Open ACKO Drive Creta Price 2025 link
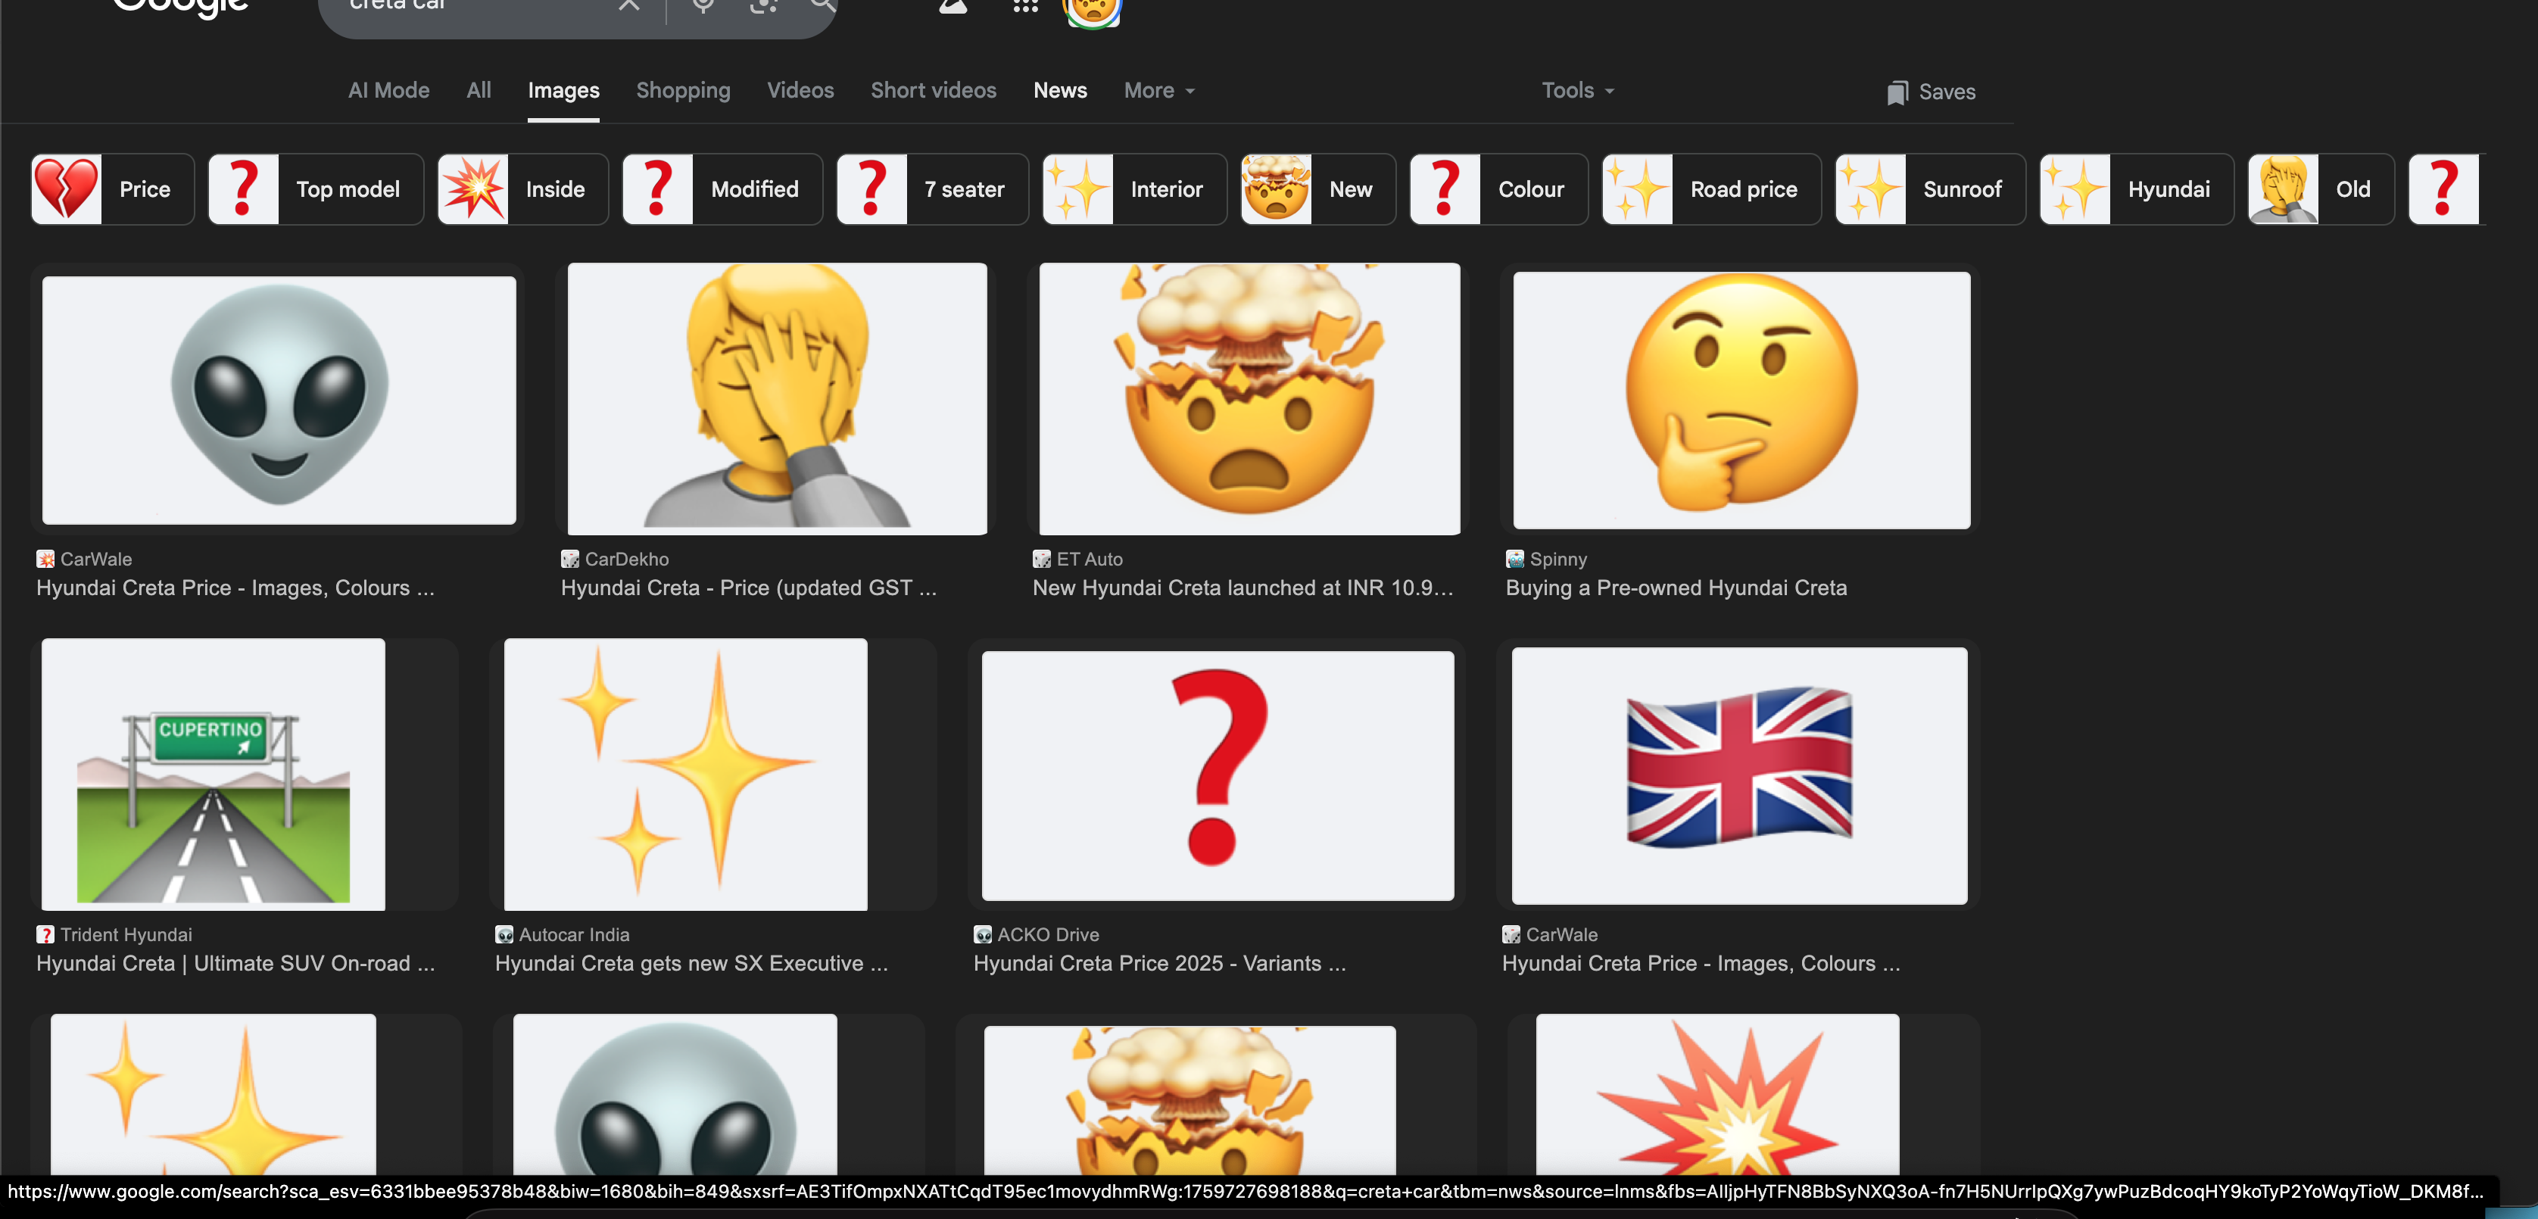This screenshot has width=2538, height=1219. click(x=1158, y=964)
